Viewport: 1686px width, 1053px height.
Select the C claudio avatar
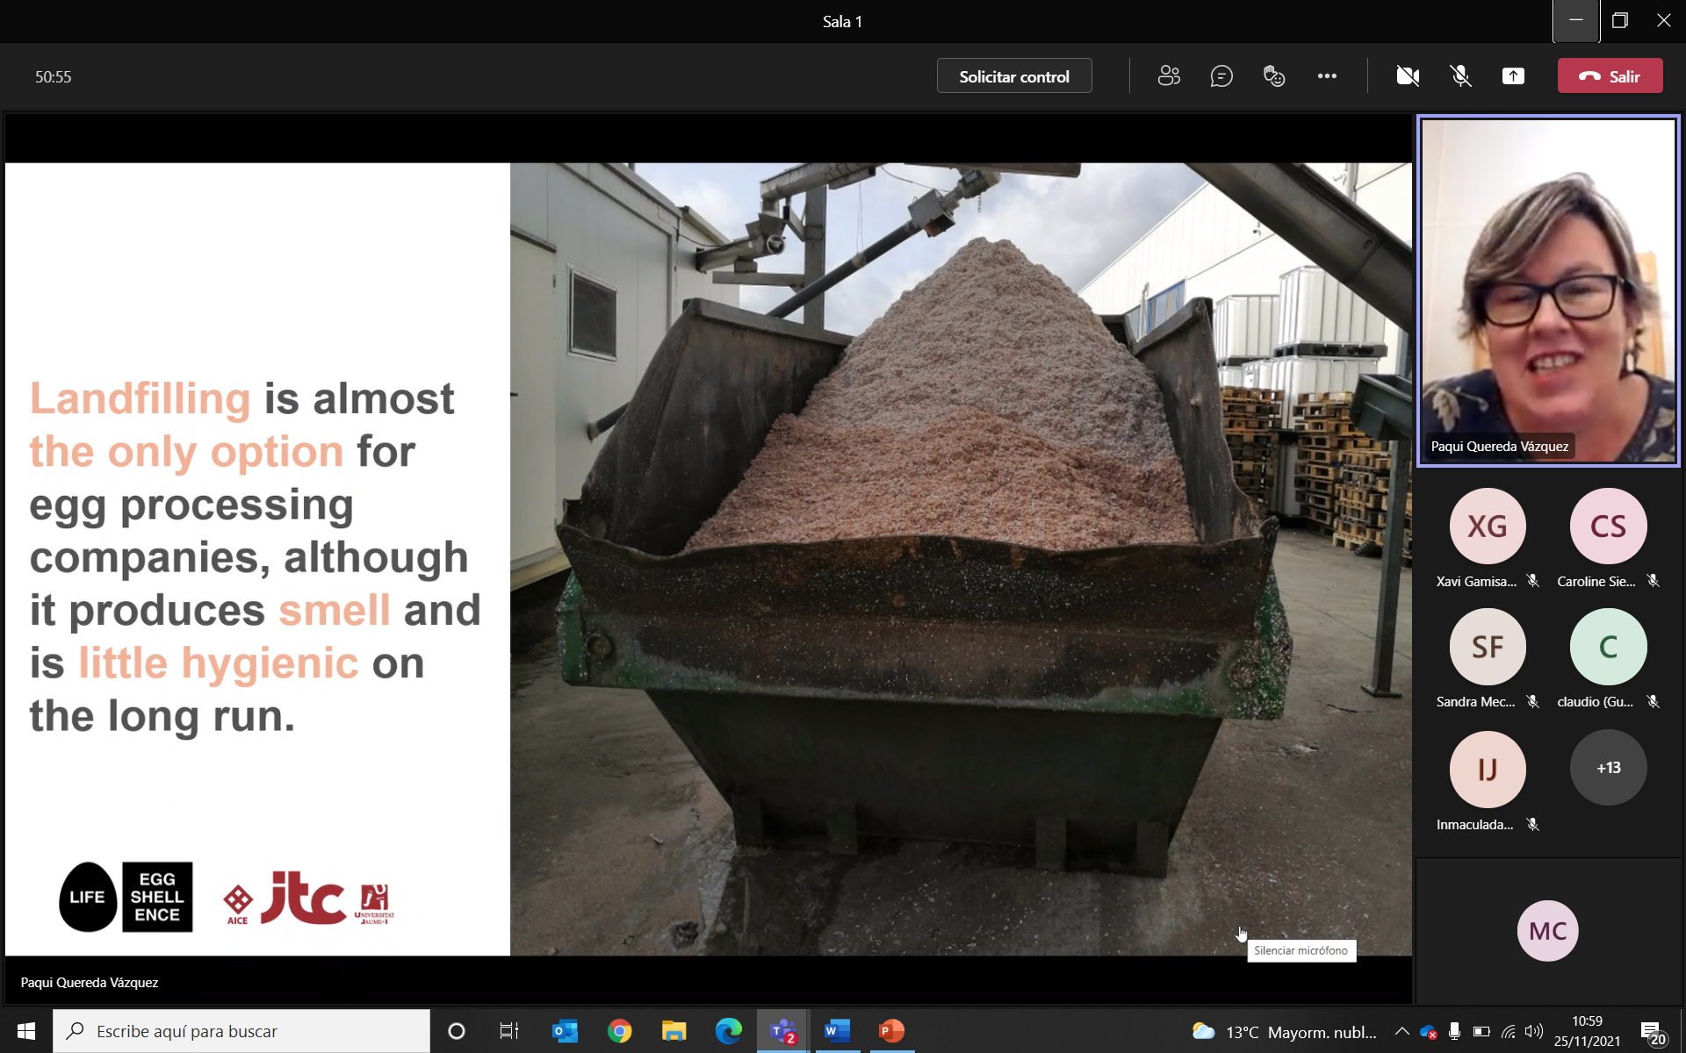click(x=1608, y=647)
